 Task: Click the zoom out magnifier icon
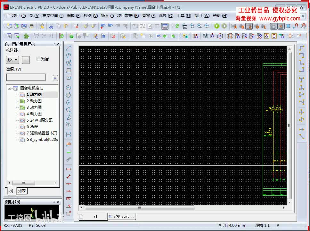tap(199, 26)
